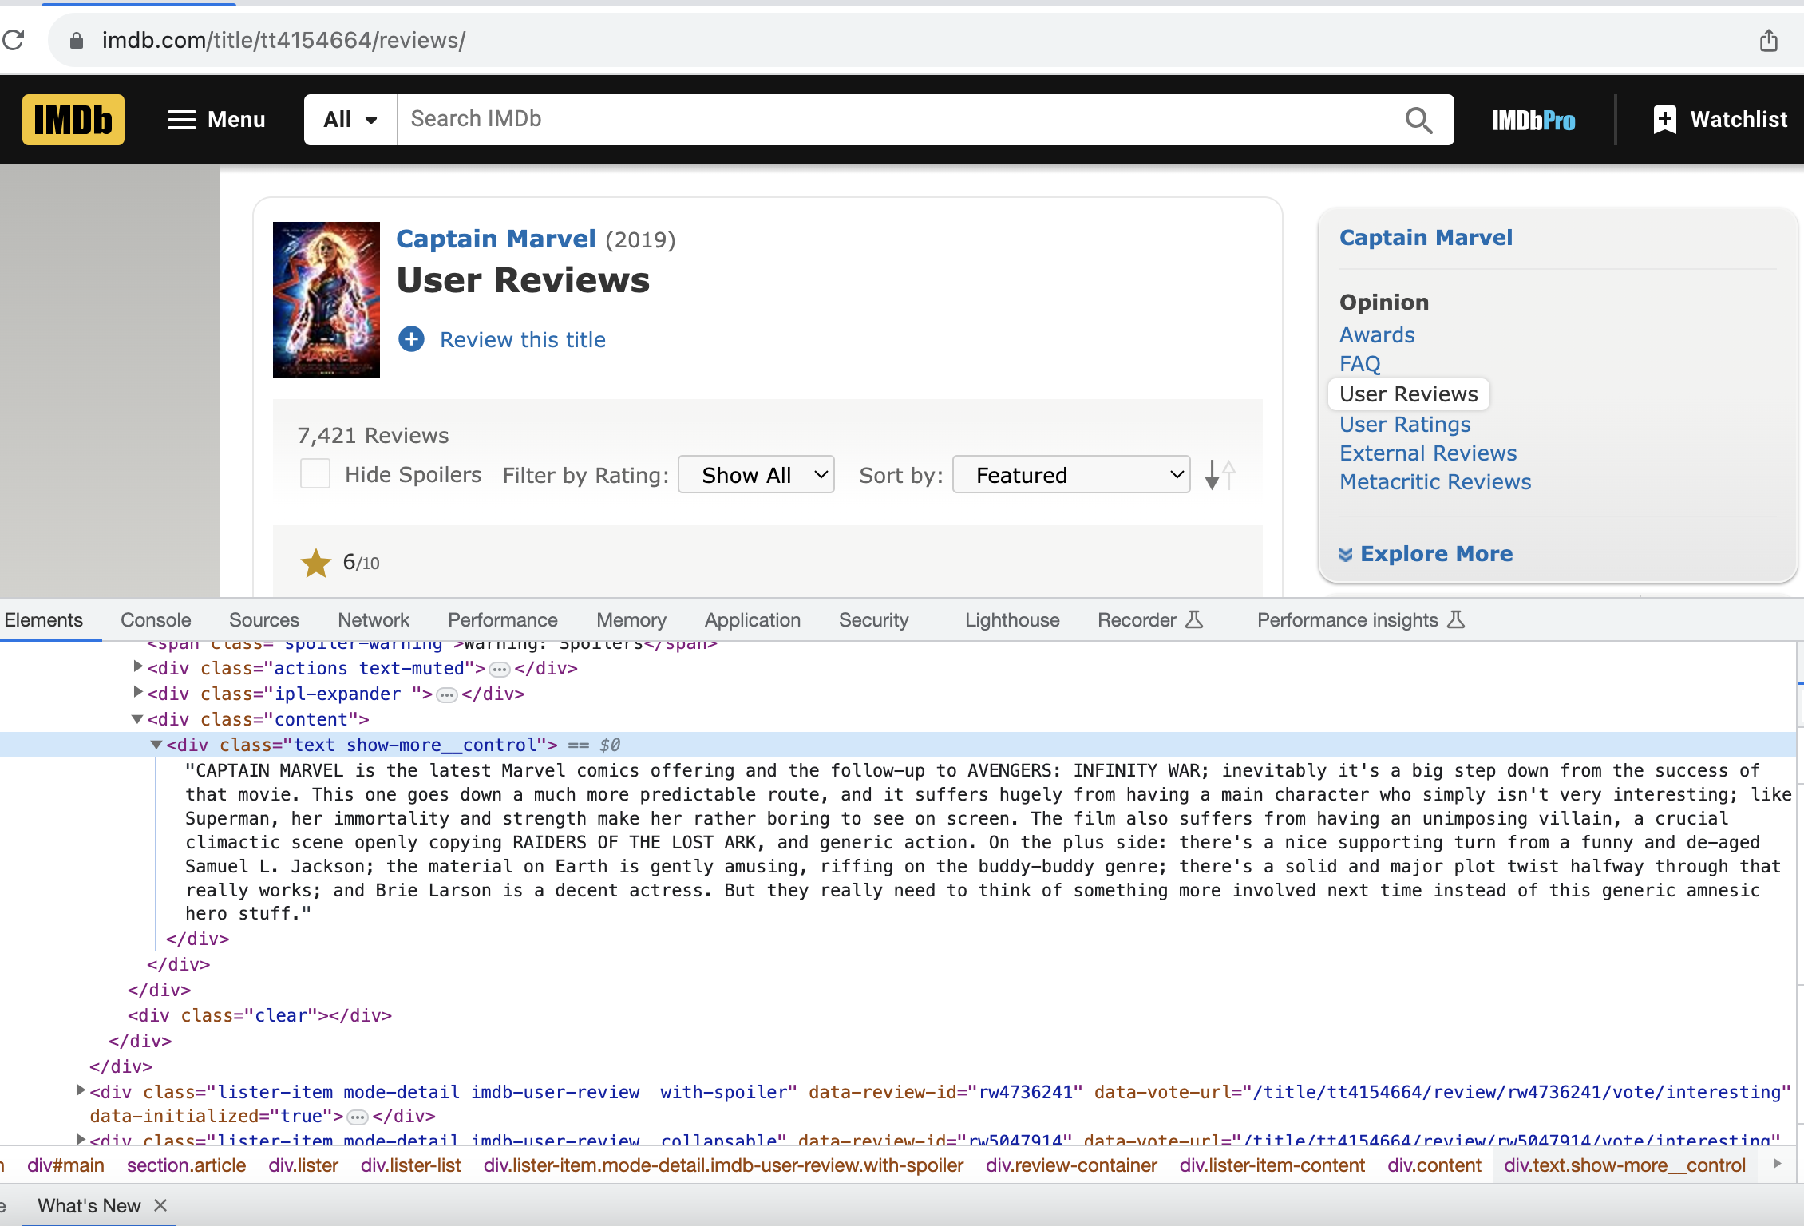The width and height of the screenshot is (1804, 1226).
Task: Switch to DevTools Performance tab
Action: (503, 620)
